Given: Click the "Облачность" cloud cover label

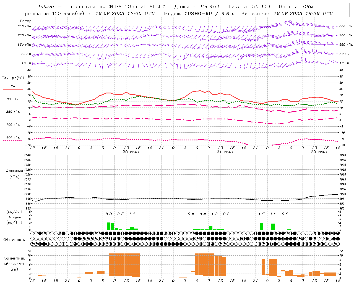Looking at the screenshot, I should [x=14, y=240].
